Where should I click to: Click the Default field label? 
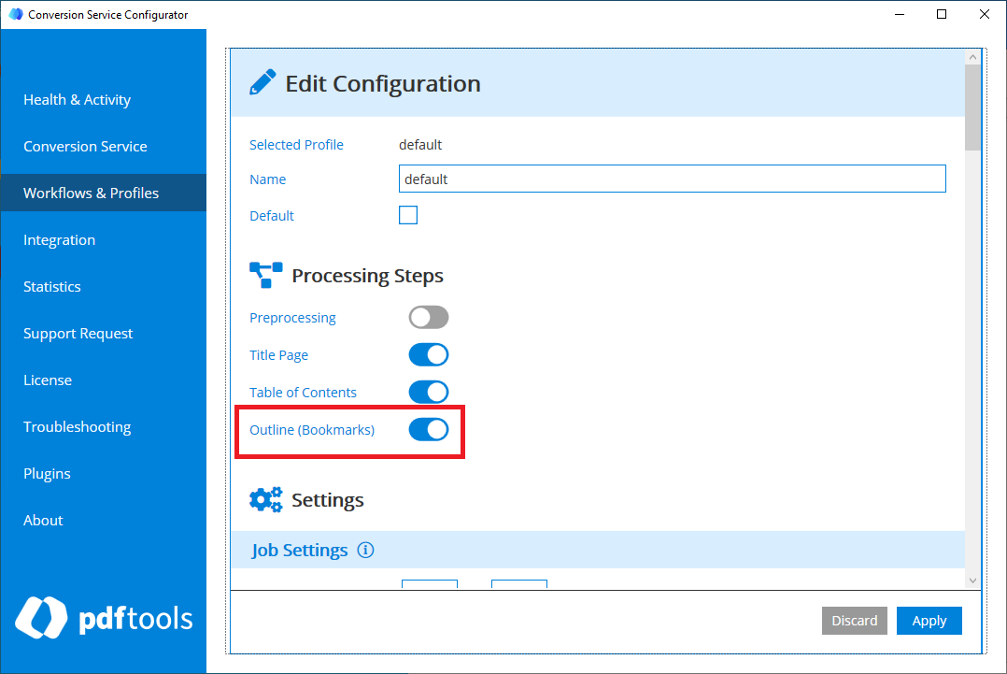(272, 216)
